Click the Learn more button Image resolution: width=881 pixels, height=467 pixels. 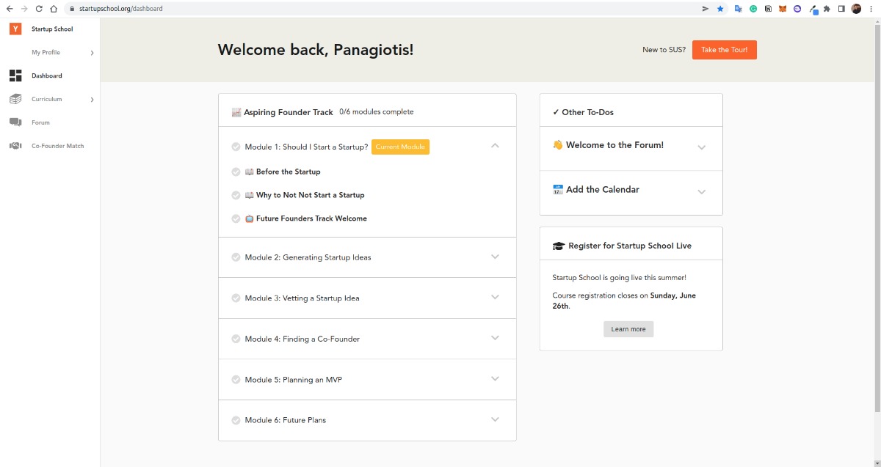tap(628, 329)
